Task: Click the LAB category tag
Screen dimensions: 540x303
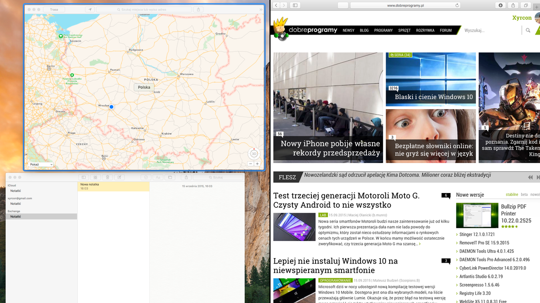Action: point(323,215)
